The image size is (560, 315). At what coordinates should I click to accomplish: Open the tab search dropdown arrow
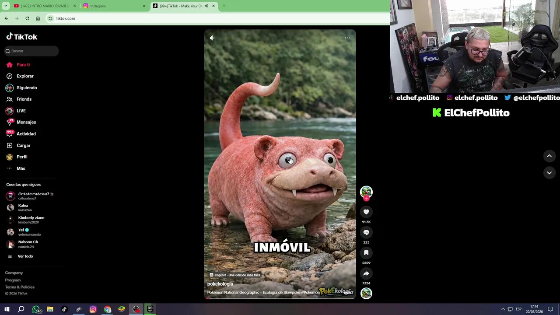coord(6,6)
